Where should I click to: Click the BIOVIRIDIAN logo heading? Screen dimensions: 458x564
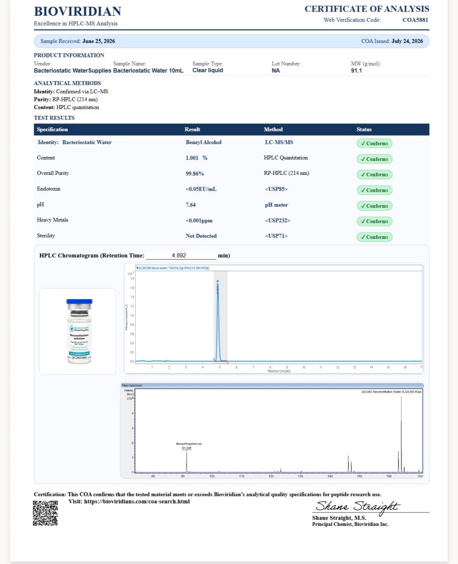[78, 11]
